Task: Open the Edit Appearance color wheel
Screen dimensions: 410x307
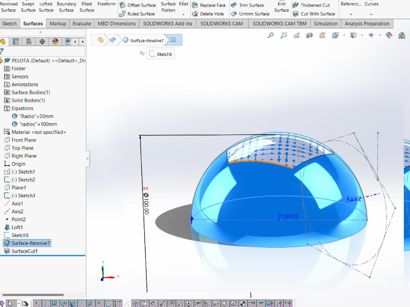Action: [x=389, y=35]
